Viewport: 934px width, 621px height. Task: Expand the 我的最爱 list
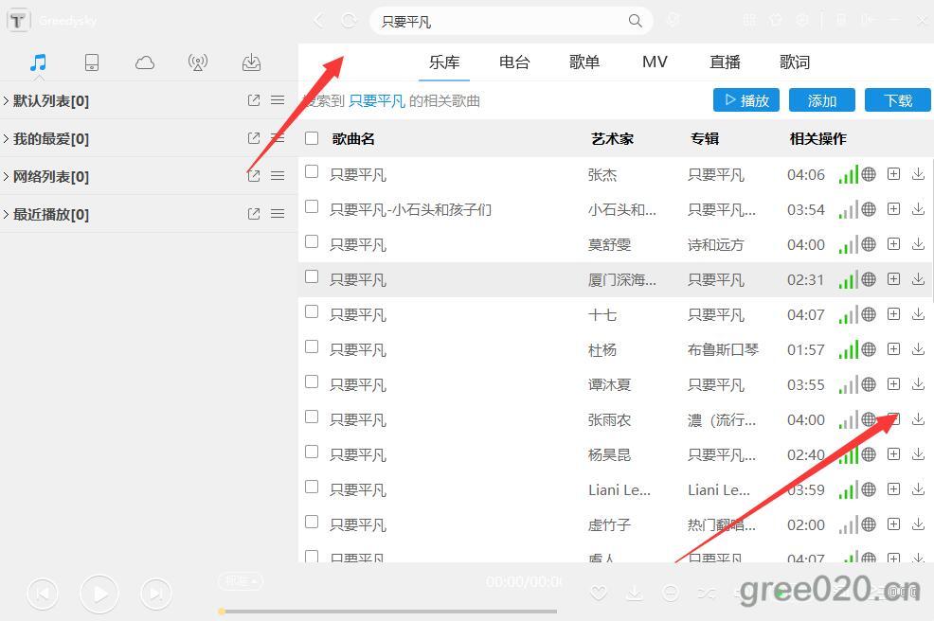click(x=51, y=138)
